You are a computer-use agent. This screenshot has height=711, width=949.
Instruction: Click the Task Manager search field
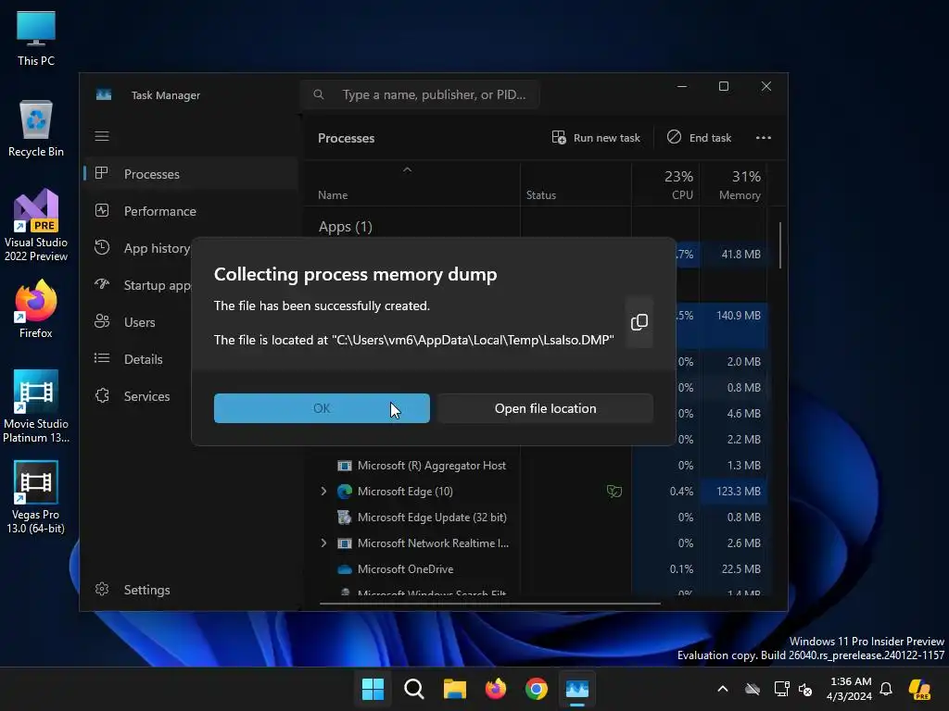click(x=421, y=95)
